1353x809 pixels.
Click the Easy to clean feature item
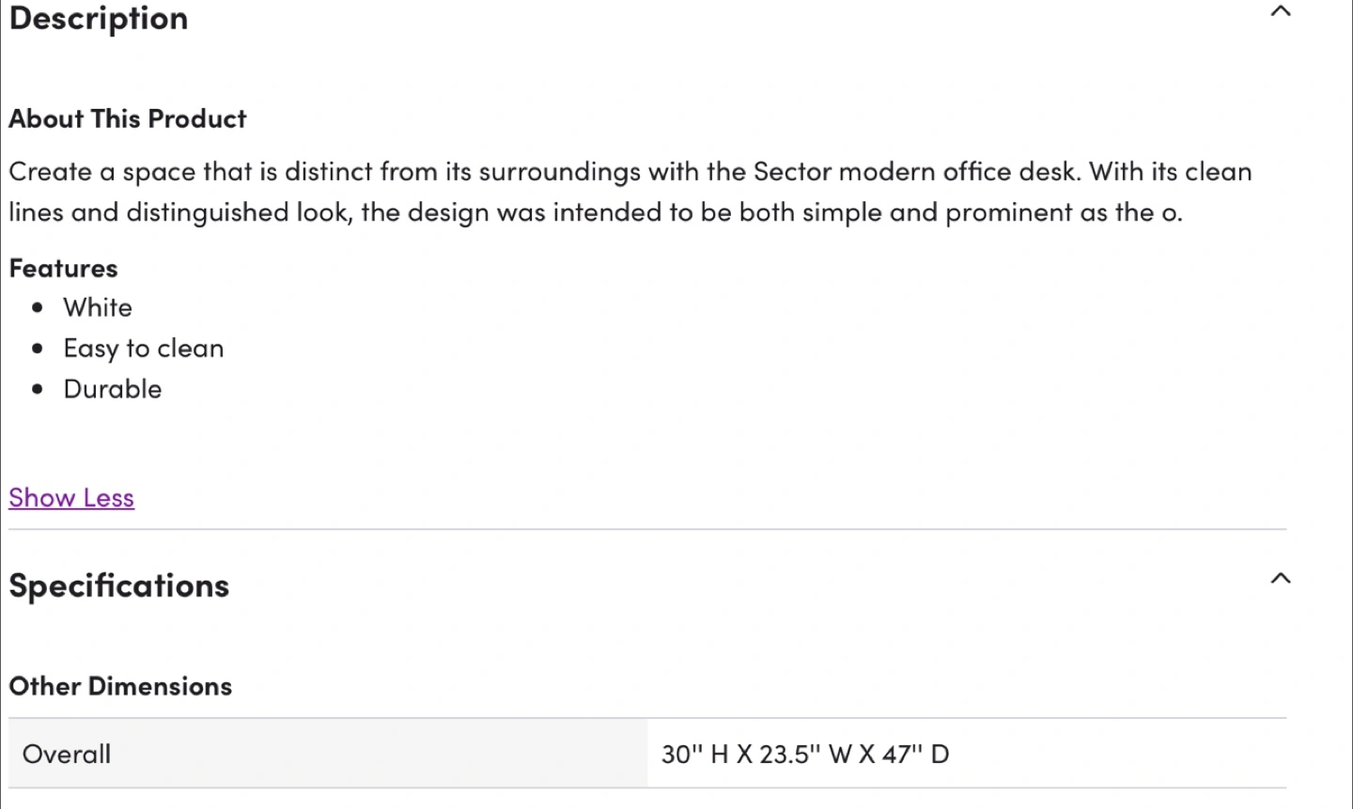144,349
